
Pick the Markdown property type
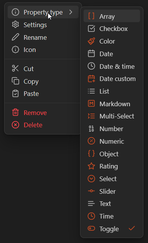[x=112, y=104]
